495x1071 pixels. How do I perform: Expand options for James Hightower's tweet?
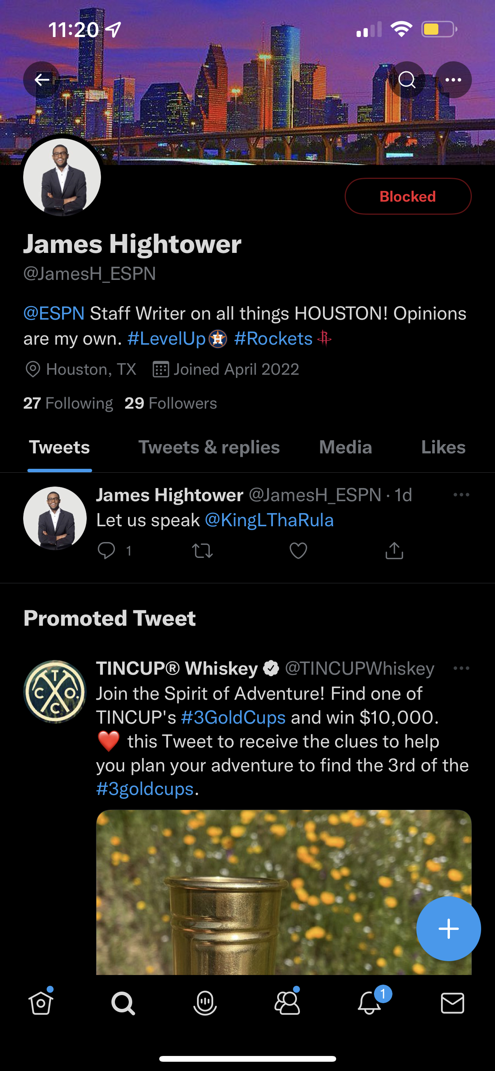(461, 495)
